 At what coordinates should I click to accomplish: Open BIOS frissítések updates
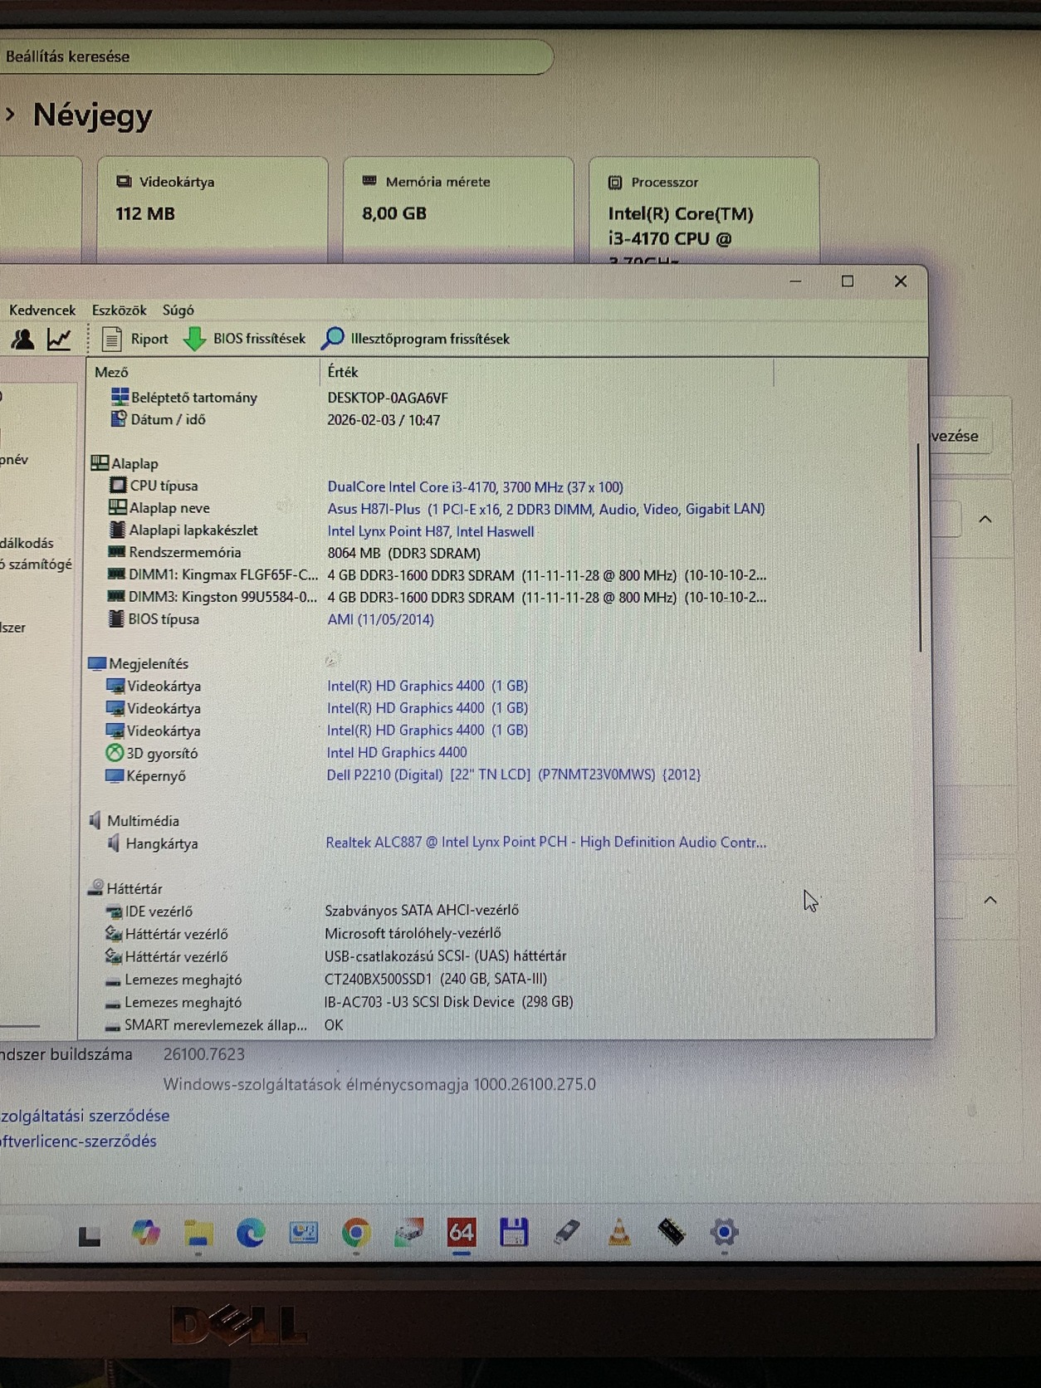tap(244, 339)
